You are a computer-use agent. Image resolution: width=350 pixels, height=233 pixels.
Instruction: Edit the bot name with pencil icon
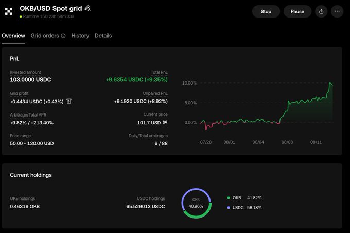tap(87, 8)
